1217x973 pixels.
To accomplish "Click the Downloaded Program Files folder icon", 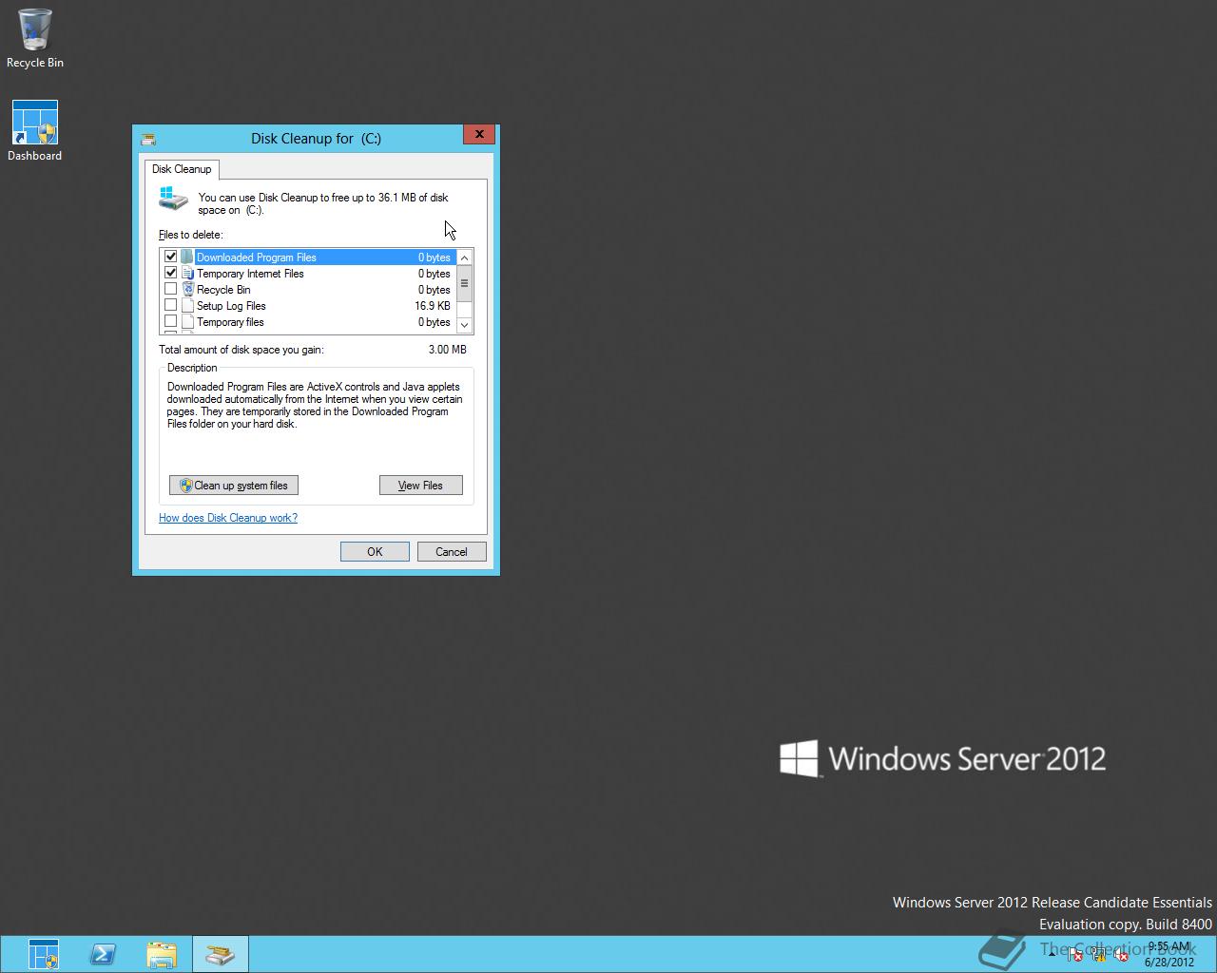I will (x=187, y=258).
